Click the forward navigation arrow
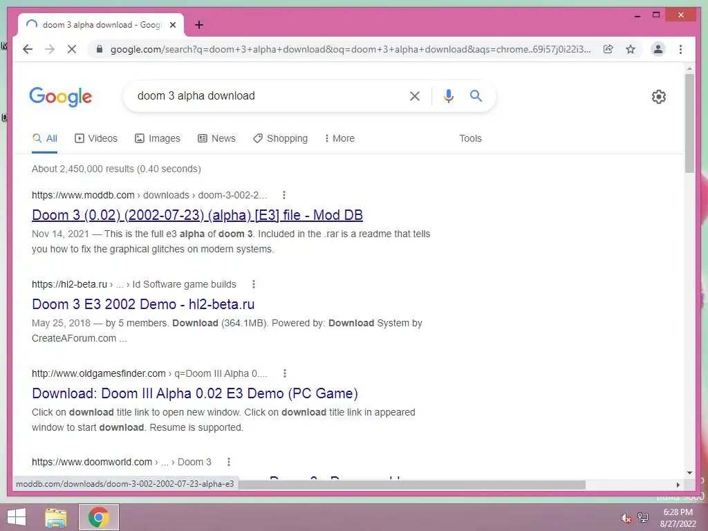 [x=50, y=49]
